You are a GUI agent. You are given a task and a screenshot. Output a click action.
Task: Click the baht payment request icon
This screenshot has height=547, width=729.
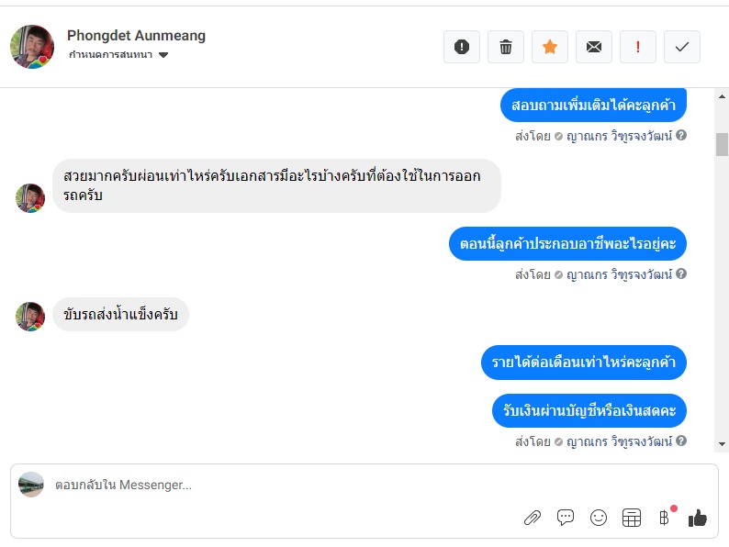click(664, 518)
